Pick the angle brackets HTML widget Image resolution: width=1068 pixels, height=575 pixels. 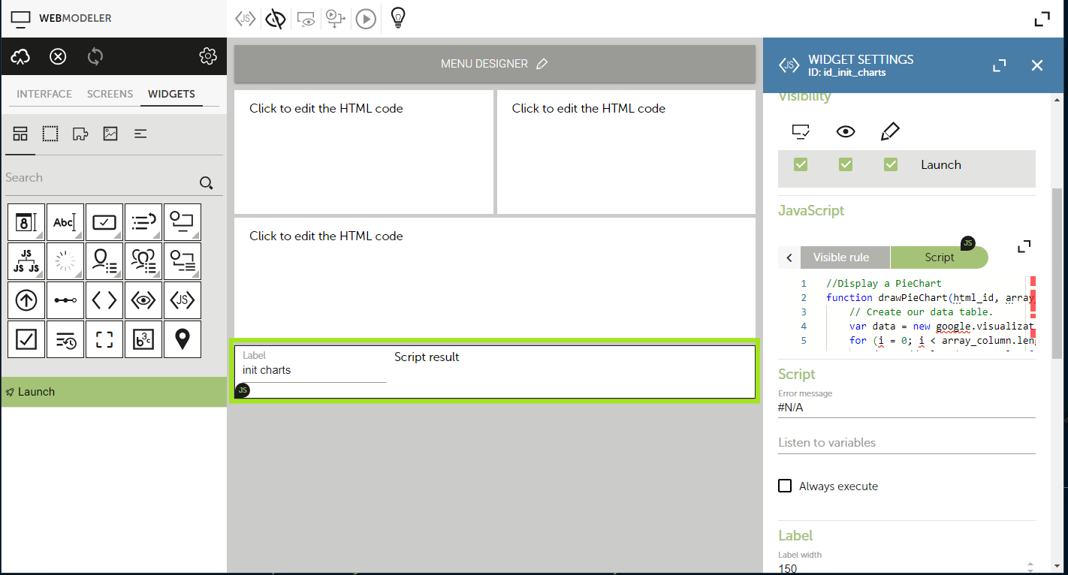click(104, 300)
